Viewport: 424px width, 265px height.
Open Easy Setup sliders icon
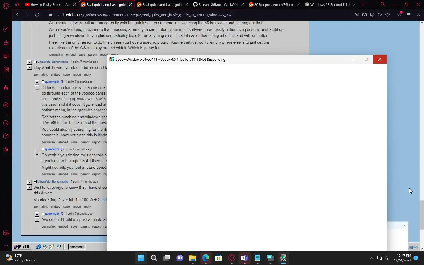[409, 15]
